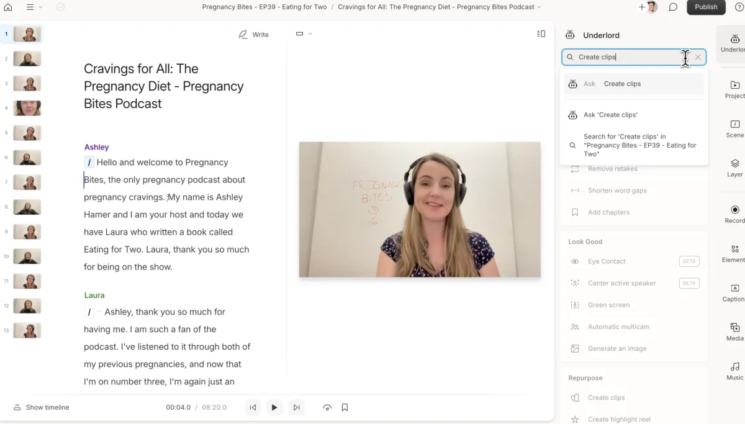Clear the Underlord search text with X
The height and width of the screenshot is (424, 745).
tap(698, 57)
